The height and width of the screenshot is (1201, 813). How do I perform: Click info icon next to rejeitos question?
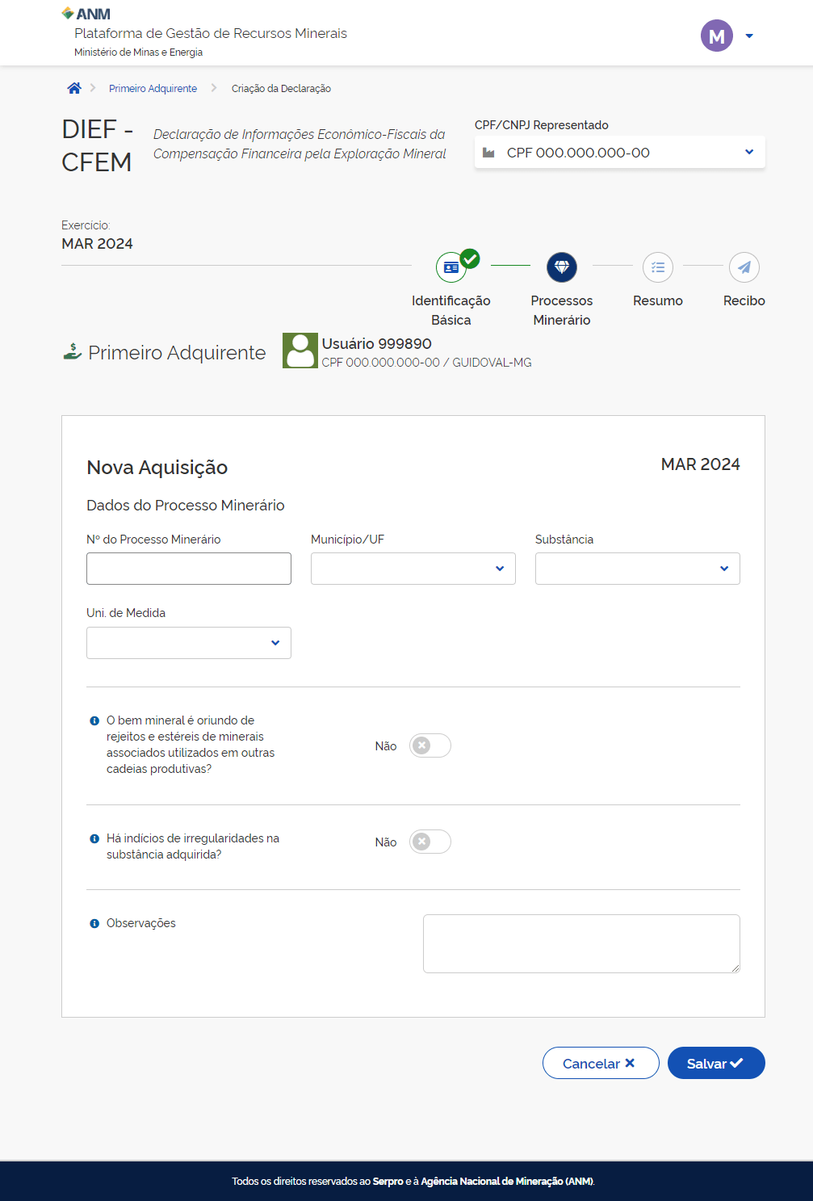pyautogui.click(x=94, y=720)
